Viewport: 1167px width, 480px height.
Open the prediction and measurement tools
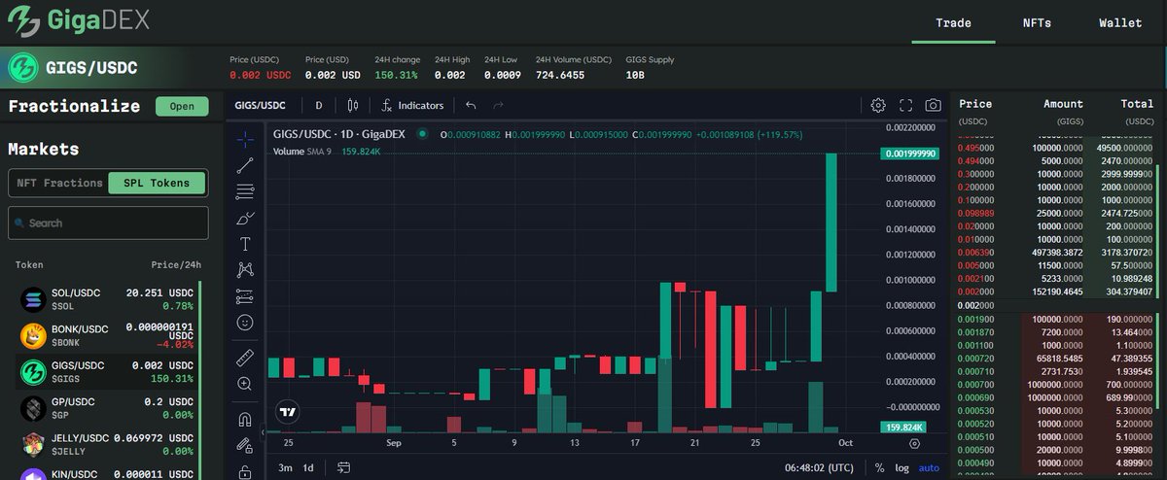245,296
